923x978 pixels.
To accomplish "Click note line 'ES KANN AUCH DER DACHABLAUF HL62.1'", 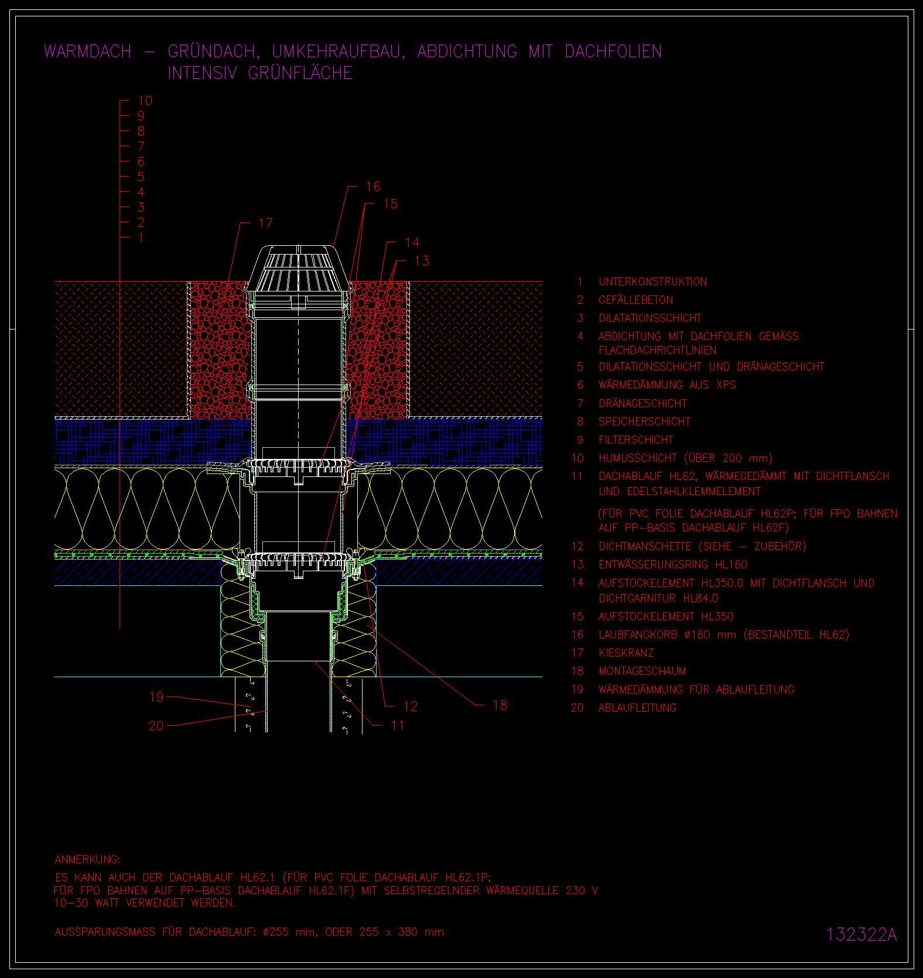I will coord(165,877).
